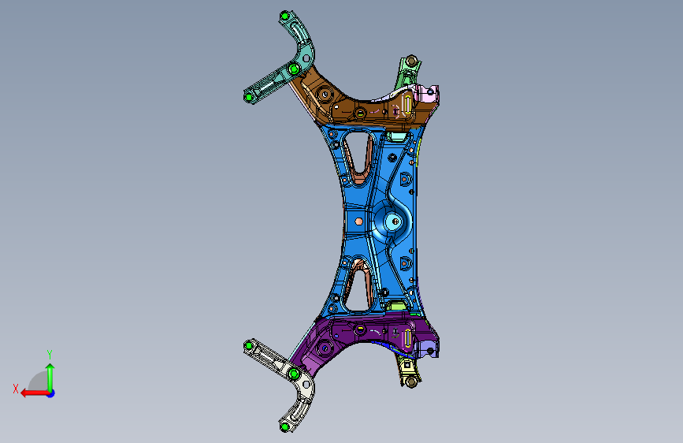The width and height of the screenshot is (683, 443).
Task: Click the red X label of the triad
Action: [x=16, y=389]
